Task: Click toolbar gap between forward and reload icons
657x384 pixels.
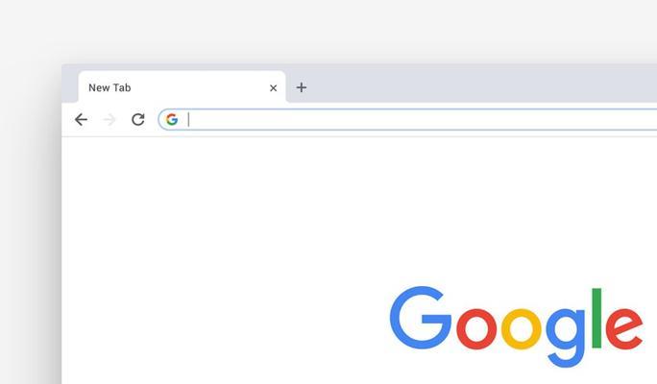Action: coord(124,120)
